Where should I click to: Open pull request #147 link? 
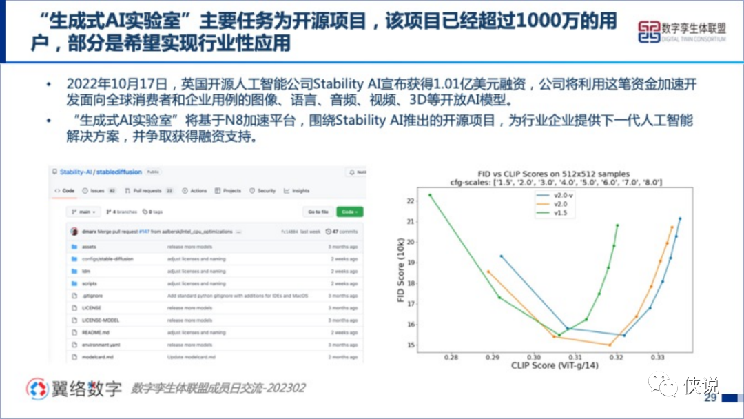click(x=144, y=232)
